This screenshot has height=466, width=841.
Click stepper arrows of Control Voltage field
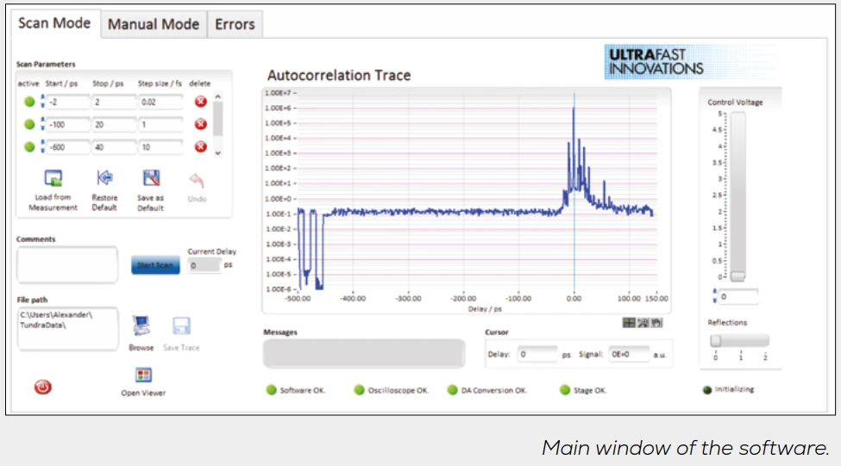click(714, 296)
